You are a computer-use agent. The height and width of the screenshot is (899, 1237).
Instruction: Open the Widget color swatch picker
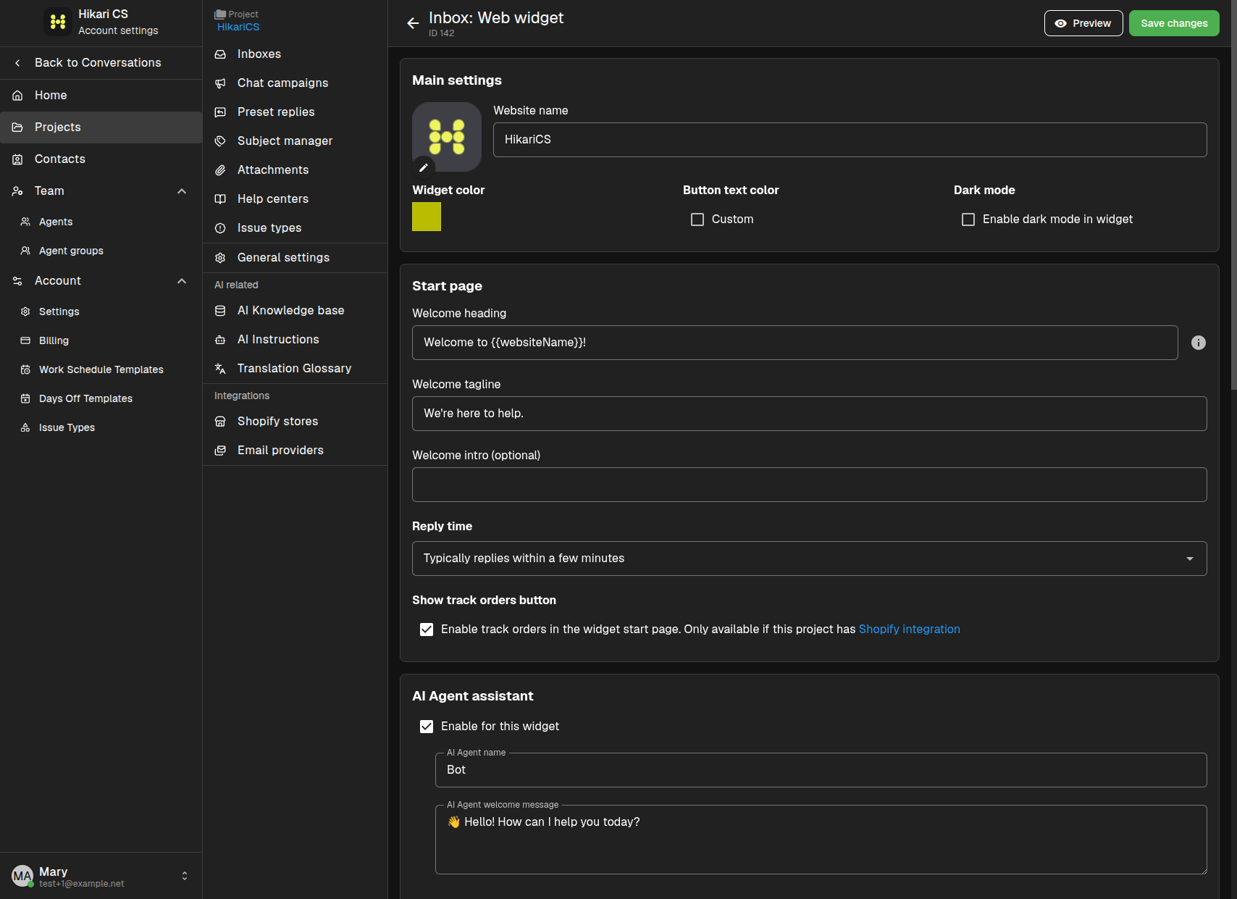click(427, 217)
